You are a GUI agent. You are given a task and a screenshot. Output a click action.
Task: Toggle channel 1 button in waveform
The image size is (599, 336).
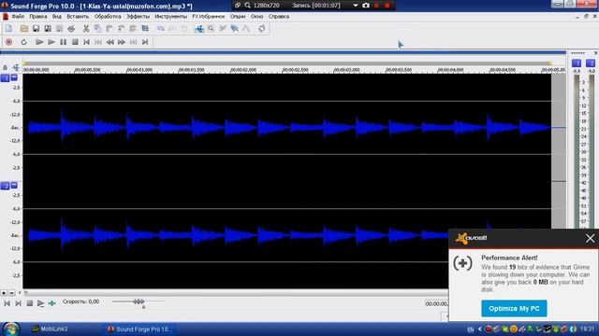(x=5, y=78)
